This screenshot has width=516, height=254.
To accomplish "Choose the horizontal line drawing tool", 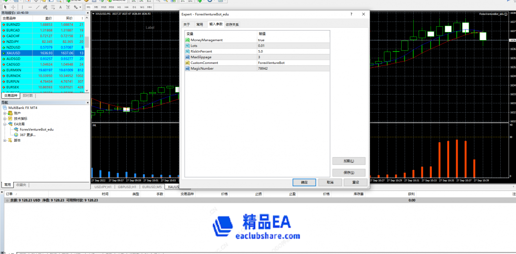I will click(x=30, y=7).
